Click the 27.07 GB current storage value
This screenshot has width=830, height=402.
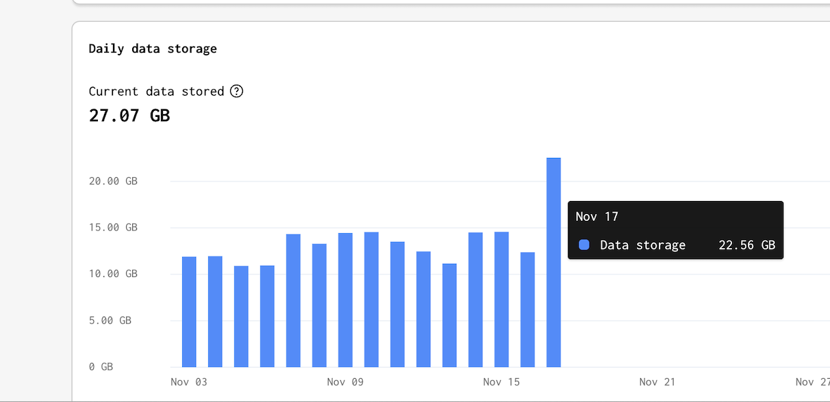pyautogui.click(x=129, y=116)
